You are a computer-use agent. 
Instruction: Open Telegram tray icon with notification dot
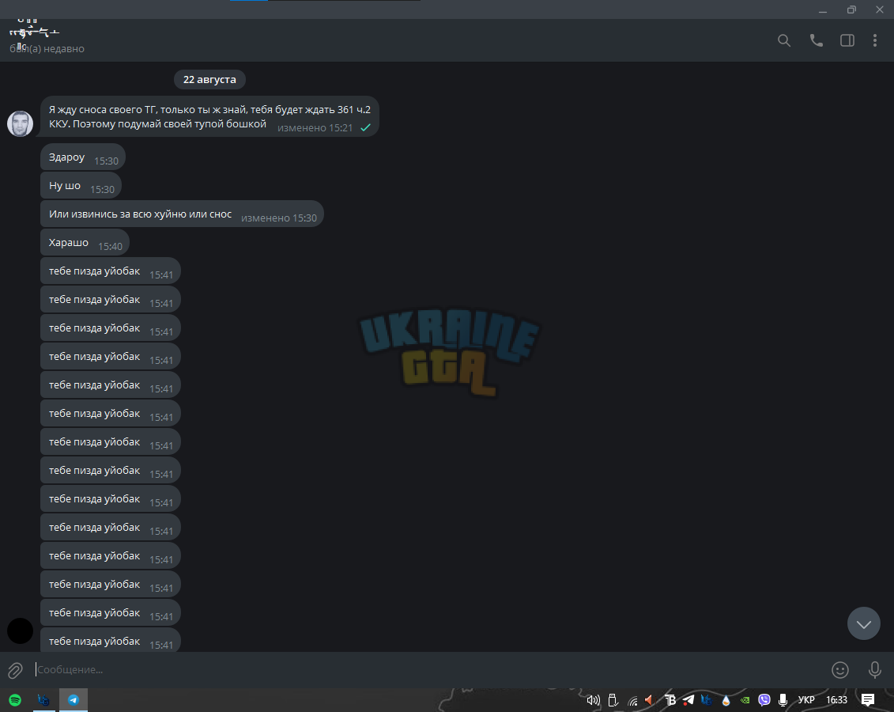point(688,700)
